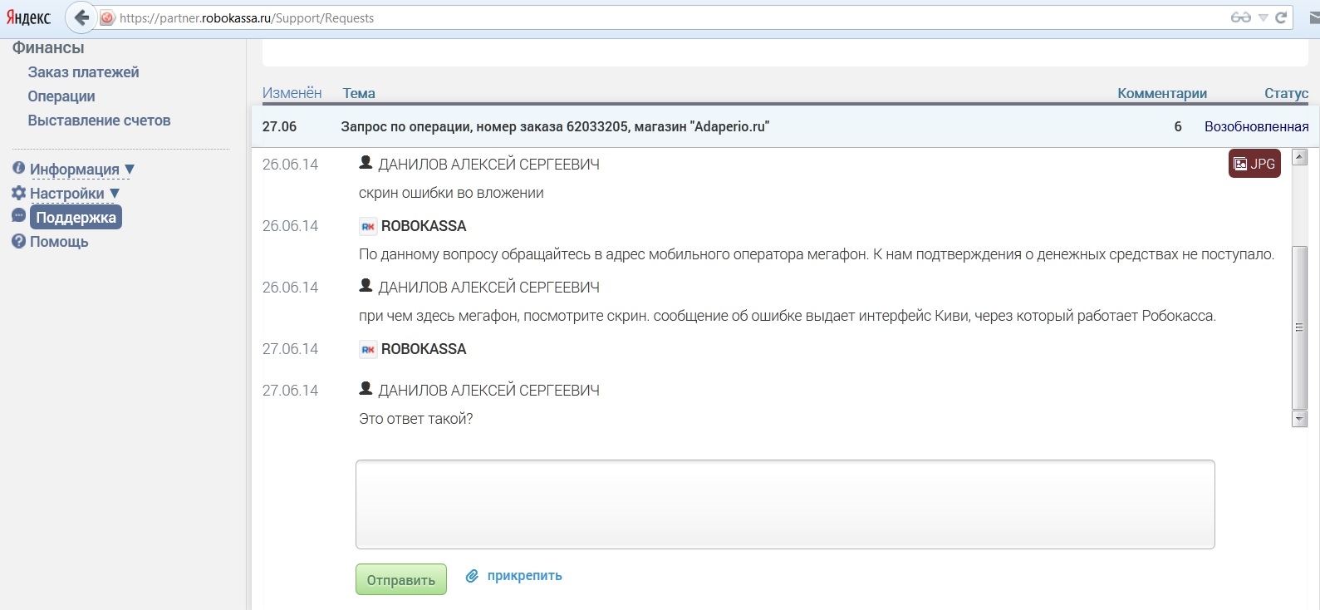The image size is (1320, 610).
Task: Click message text 'скрин ошибки во вложении'
Action: coord(451,193)
